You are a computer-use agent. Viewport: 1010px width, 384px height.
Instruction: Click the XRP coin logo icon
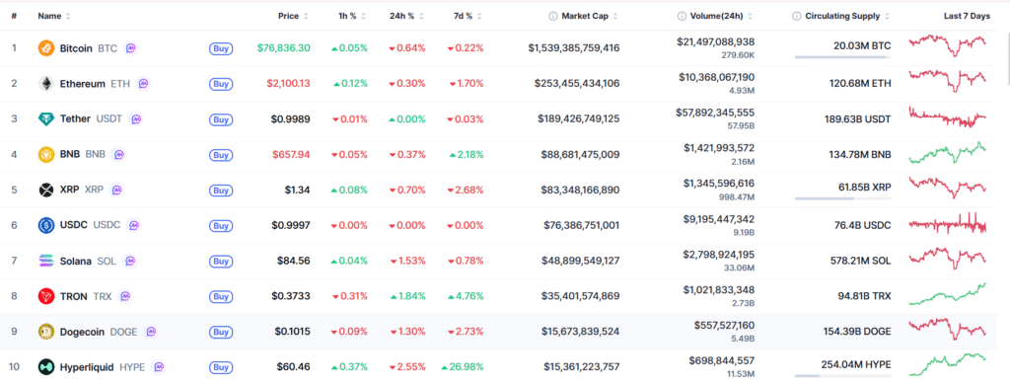tap(46, 191)
